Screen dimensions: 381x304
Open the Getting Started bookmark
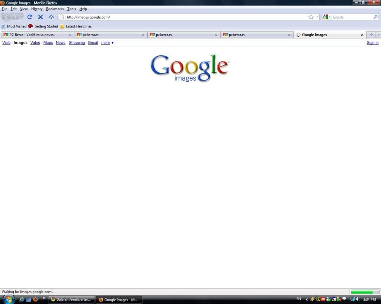pos(43,26)
